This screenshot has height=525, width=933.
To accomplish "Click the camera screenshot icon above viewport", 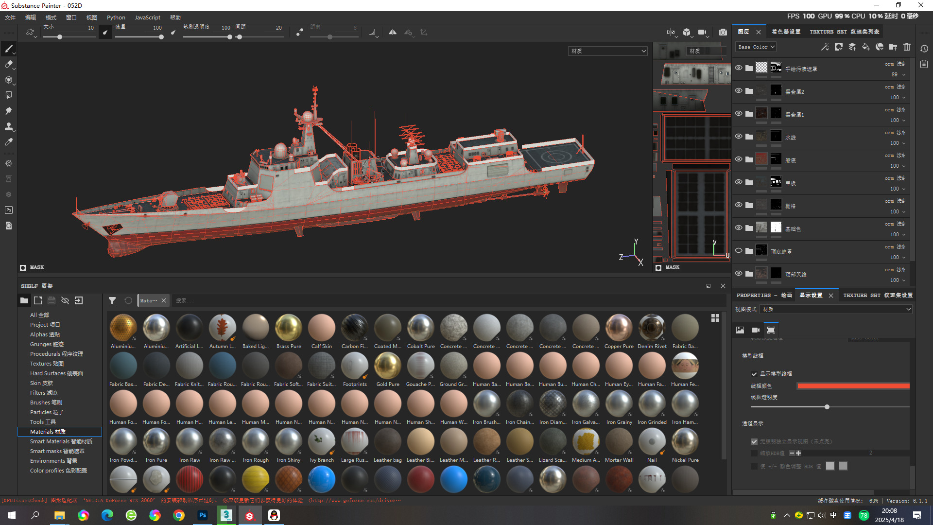I will pyautogui.click(x=723, y=33).
